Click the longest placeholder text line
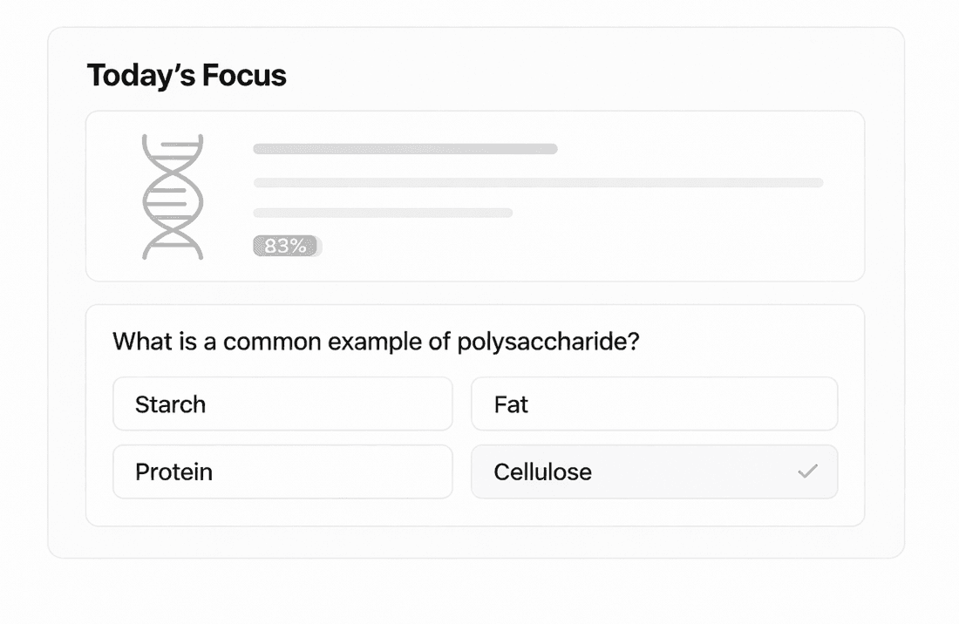This screenshot has height=624, width=959. [x=538, y=183]
